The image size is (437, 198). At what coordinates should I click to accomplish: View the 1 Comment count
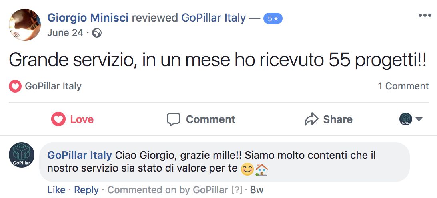[x=403, y=86]
